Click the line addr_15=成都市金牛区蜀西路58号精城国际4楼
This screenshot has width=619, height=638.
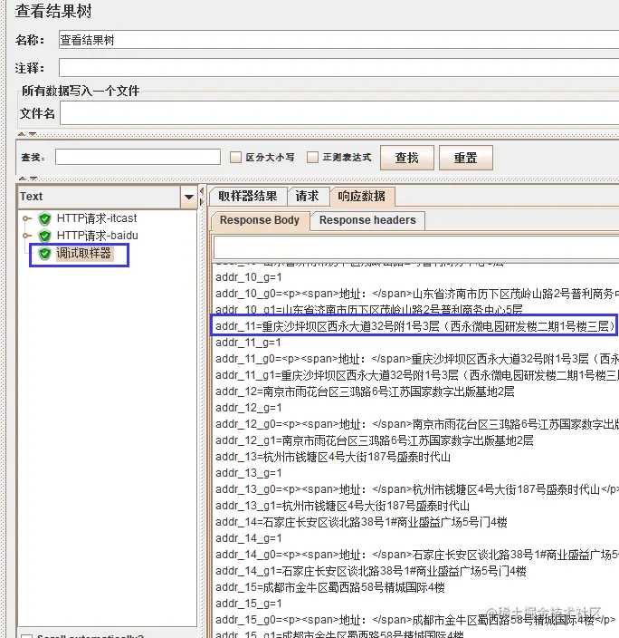coord(330,587)
